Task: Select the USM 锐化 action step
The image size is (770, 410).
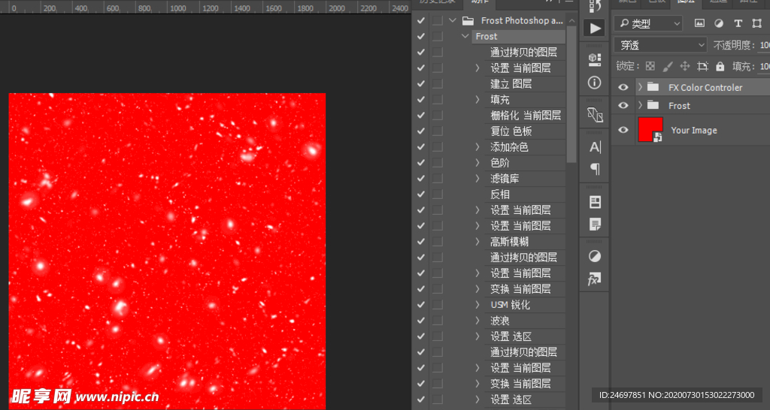Action: click(x=510, y=305)
